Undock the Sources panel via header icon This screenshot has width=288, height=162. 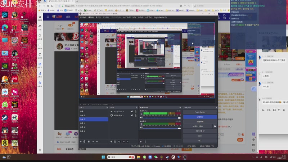(x=136, y=107)
